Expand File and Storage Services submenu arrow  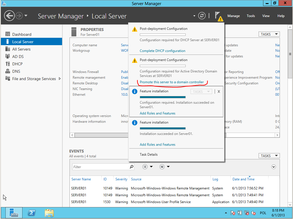tap(60, 79)
